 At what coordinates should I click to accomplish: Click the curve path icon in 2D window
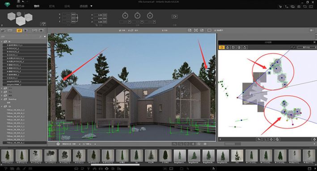point(293,47)
